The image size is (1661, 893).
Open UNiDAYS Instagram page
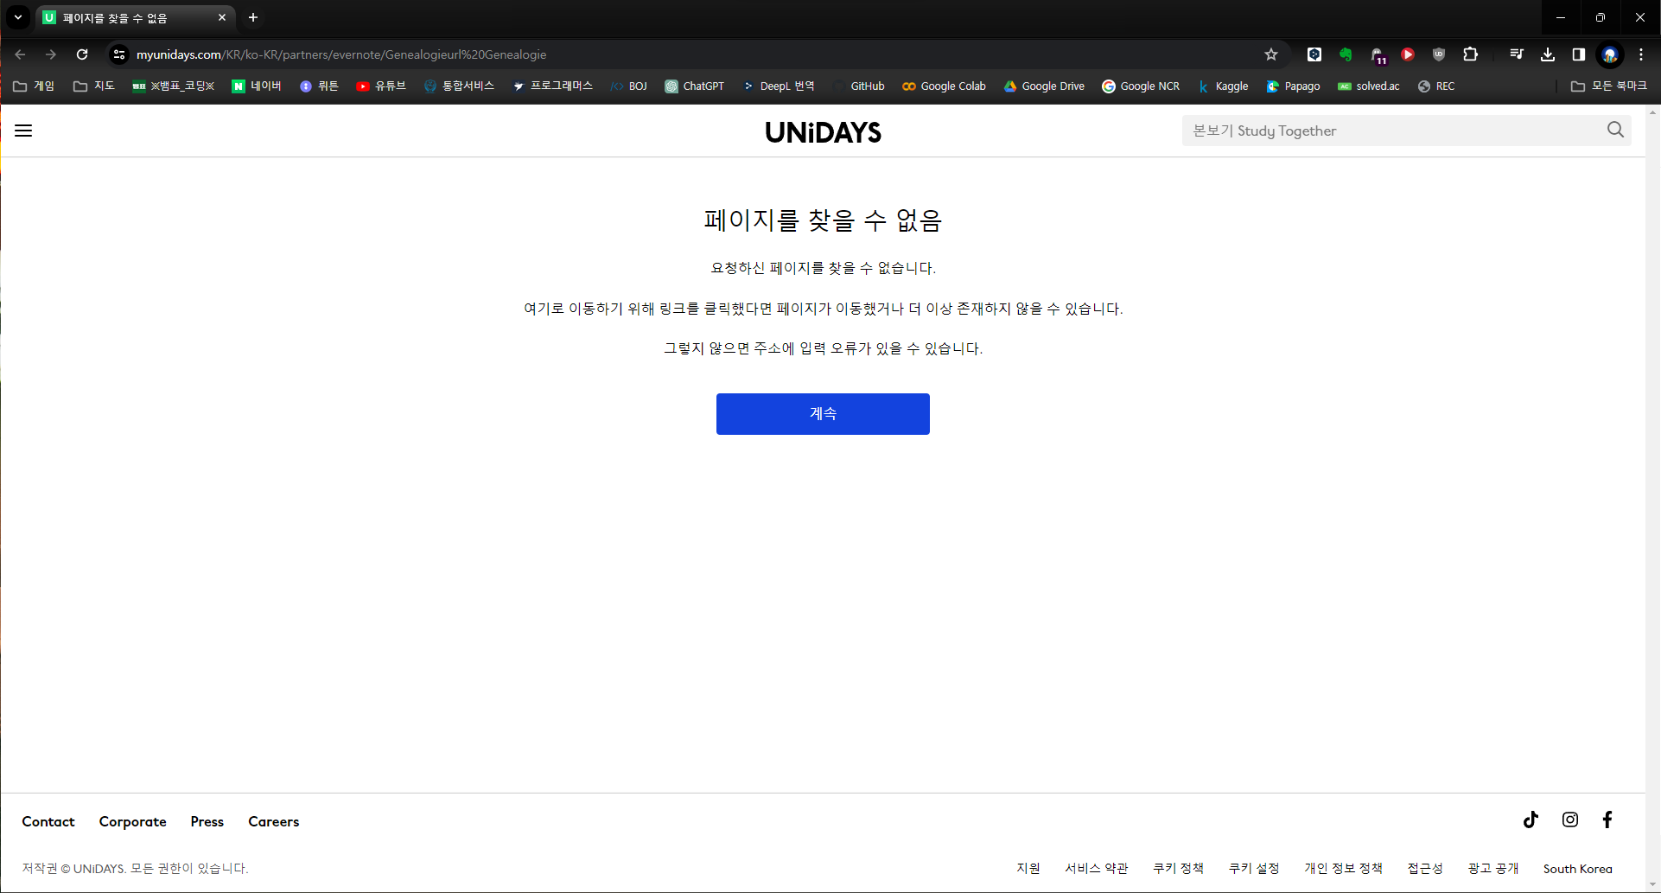tap(1570, 820)
